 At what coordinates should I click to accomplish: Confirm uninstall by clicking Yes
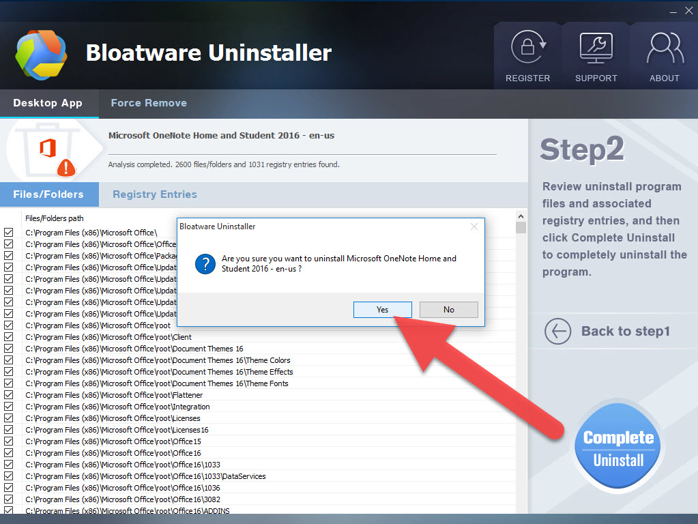[382, 309]
